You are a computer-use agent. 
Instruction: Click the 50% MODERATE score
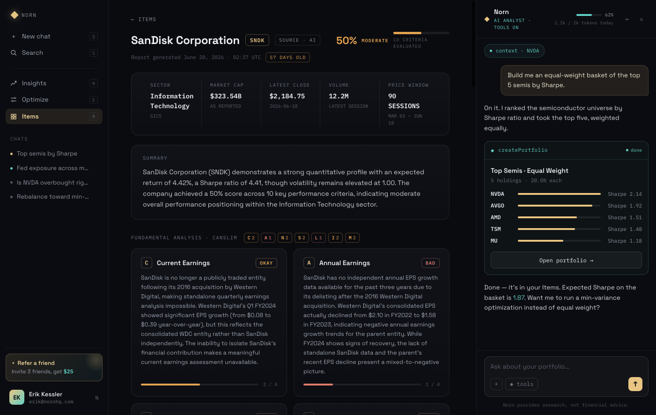(362, 41)
